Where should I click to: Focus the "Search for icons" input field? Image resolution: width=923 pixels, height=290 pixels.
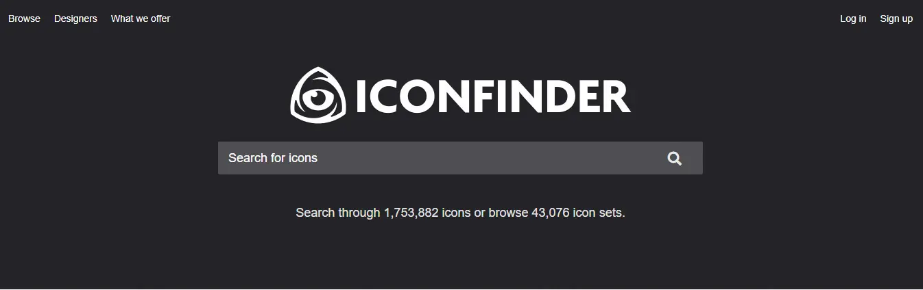tap(439, 158)
